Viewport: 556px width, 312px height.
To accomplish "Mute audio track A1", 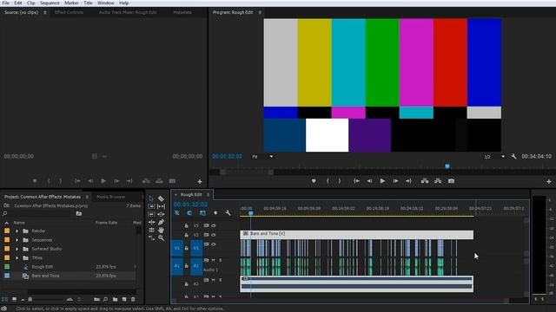I will (214, 260).
